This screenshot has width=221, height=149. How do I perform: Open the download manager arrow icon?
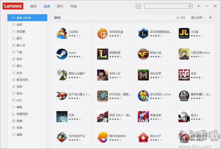coord(138,6)
